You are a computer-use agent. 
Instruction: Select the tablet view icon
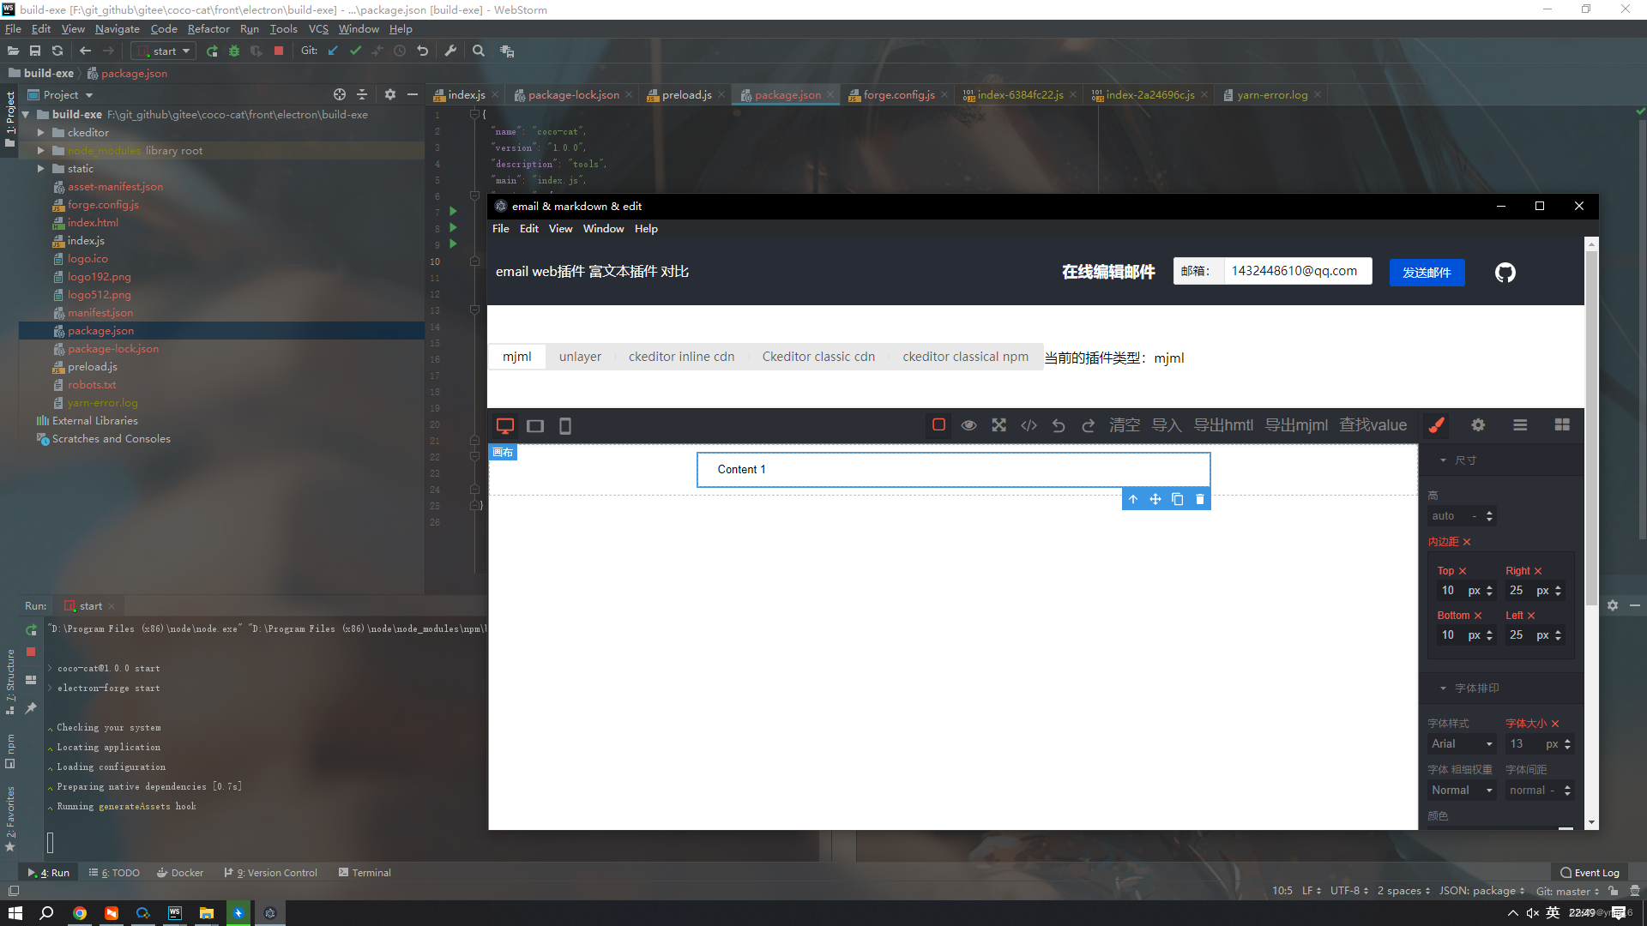click(535, 425)
